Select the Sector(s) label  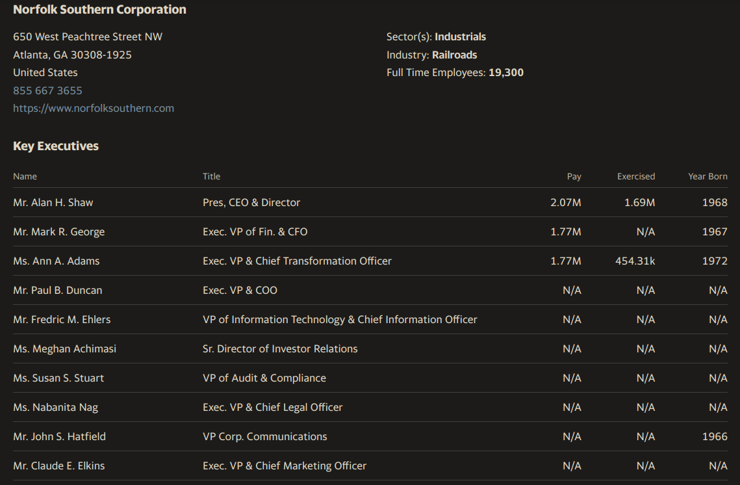coord(409,37)
